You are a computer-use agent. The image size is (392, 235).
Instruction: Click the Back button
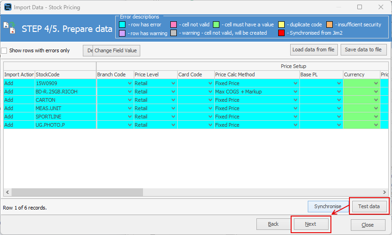point(273,224)
